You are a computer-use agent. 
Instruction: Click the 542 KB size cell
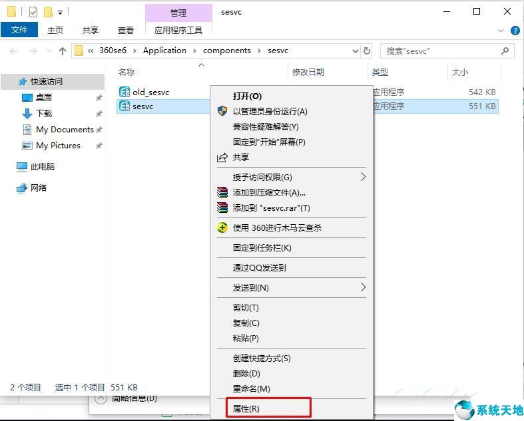pyautogui.click(x=482, y=92)
